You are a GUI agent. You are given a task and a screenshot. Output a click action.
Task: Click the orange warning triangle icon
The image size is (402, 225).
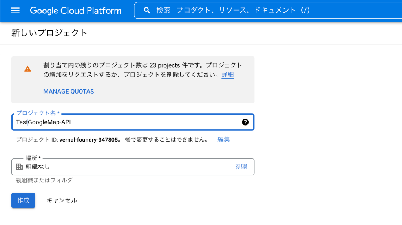[x=28, y=69]
